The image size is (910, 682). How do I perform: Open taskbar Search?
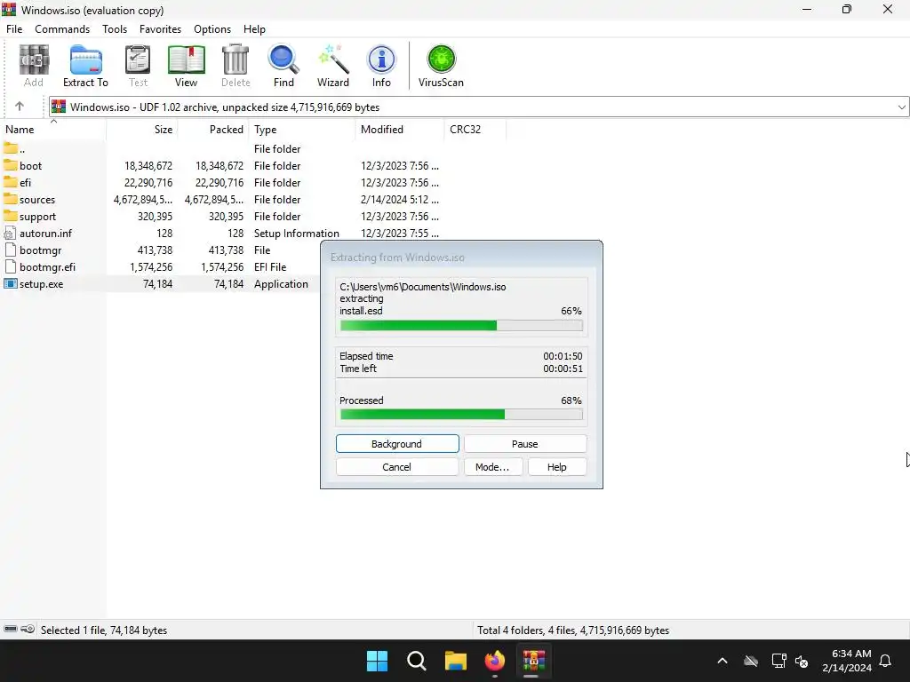coord(417,661)
